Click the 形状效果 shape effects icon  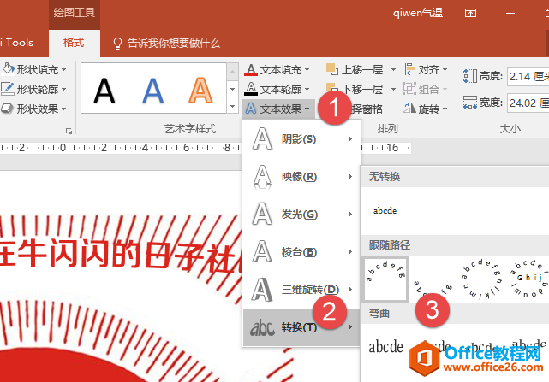click(x=8, y=109)
